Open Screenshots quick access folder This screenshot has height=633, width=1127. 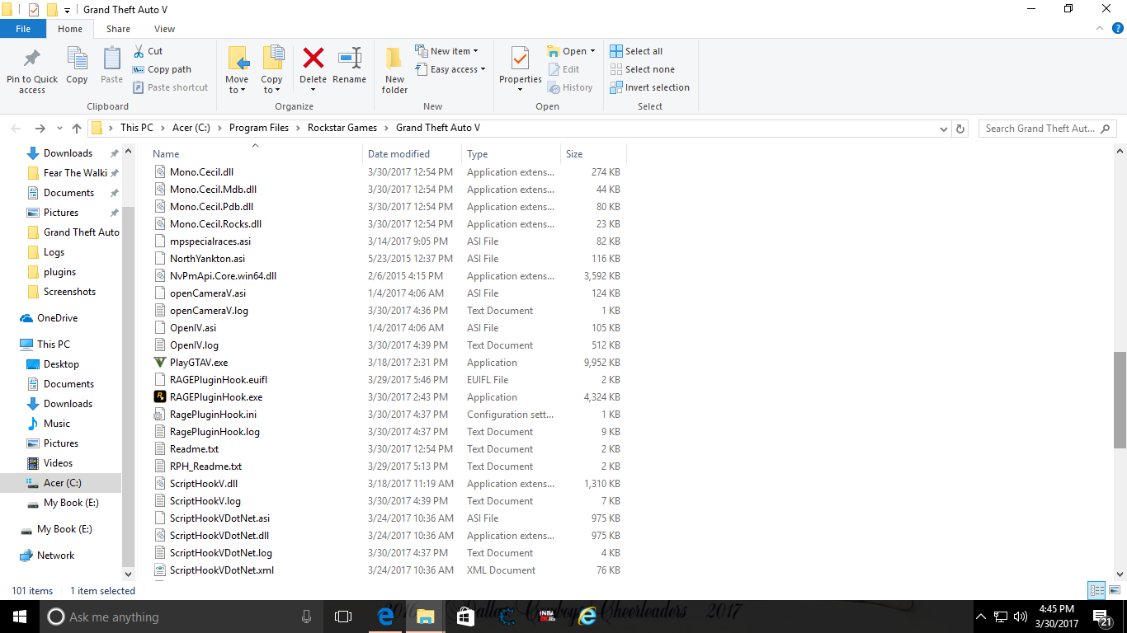(x=69, y=292)
